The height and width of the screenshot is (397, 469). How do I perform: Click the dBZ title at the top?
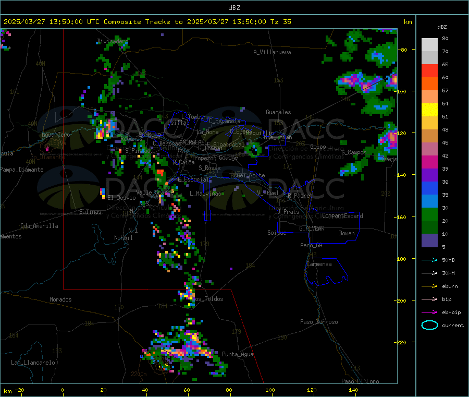point(234,8)
